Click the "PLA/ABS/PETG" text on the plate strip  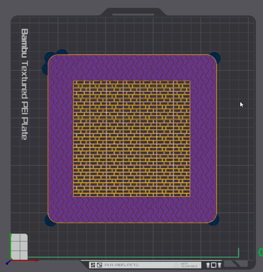coord(122,265)
